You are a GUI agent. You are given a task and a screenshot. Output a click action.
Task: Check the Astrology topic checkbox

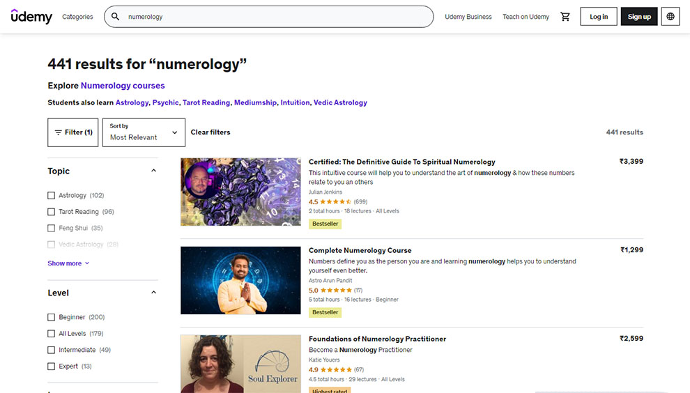pos(51,196)
